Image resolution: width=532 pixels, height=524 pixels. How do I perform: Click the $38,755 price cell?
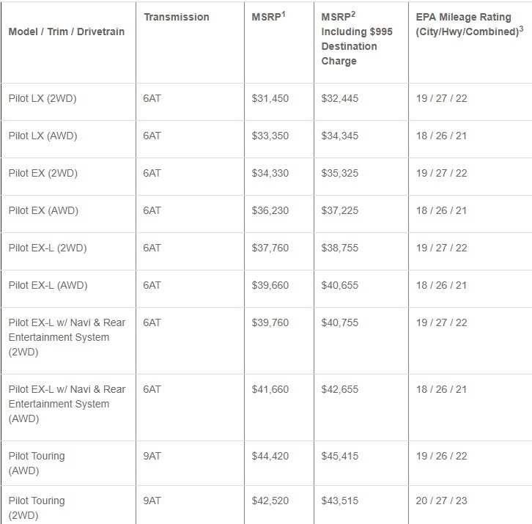(x=340, y=248)
